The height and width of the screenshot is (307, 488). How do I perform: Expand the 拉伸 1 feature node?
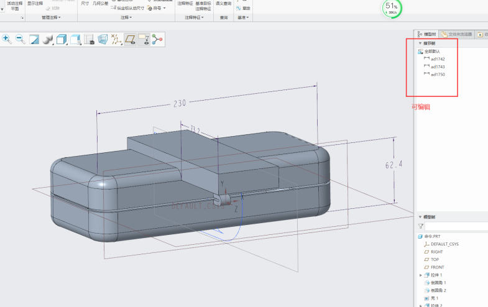tap(421, 275)
